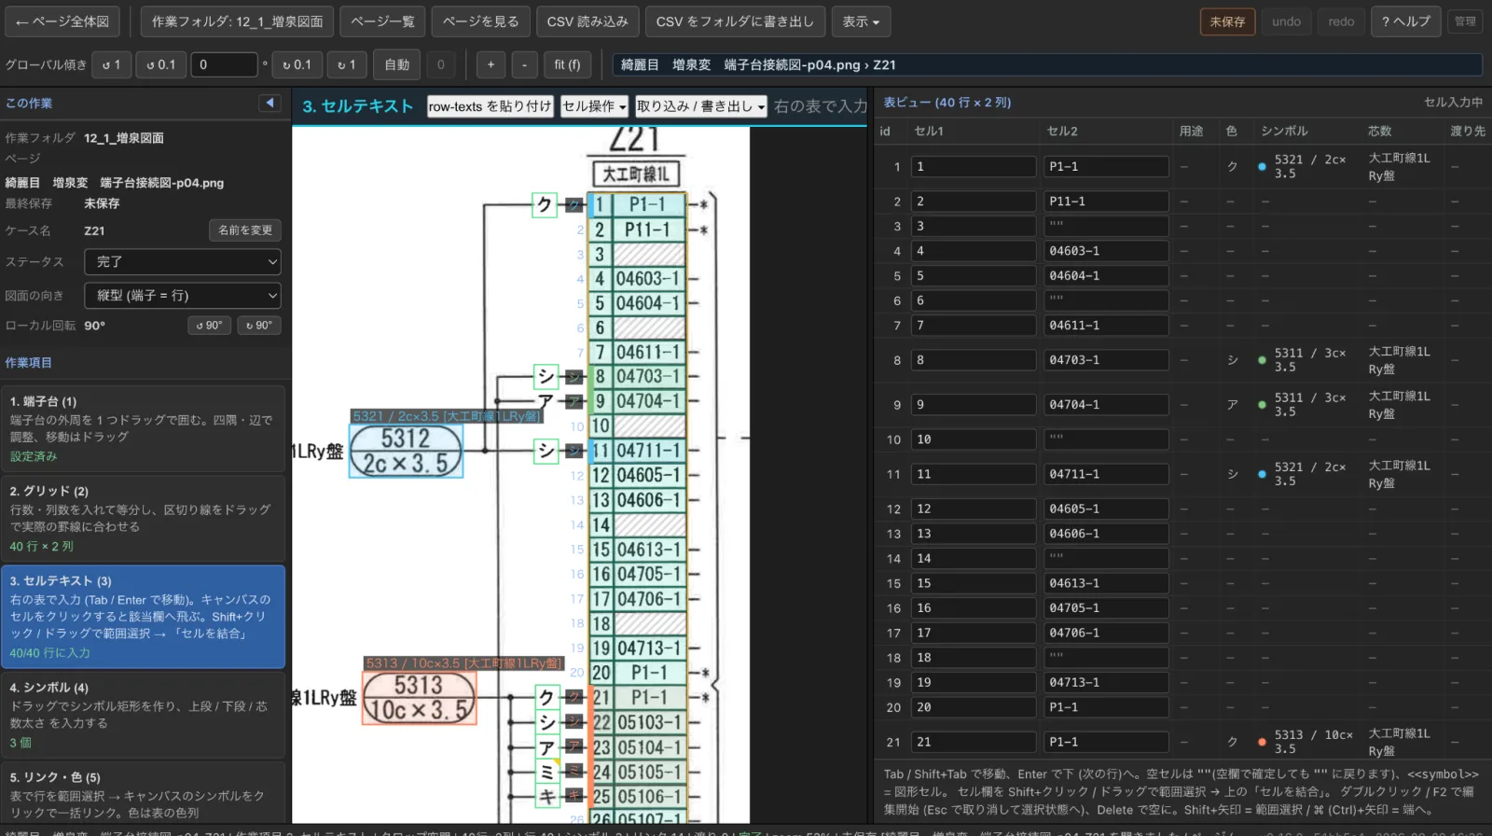The image size is (1492, 836).
Task: Click the CSV 読み込み button
Action: [x=587, y=21]
